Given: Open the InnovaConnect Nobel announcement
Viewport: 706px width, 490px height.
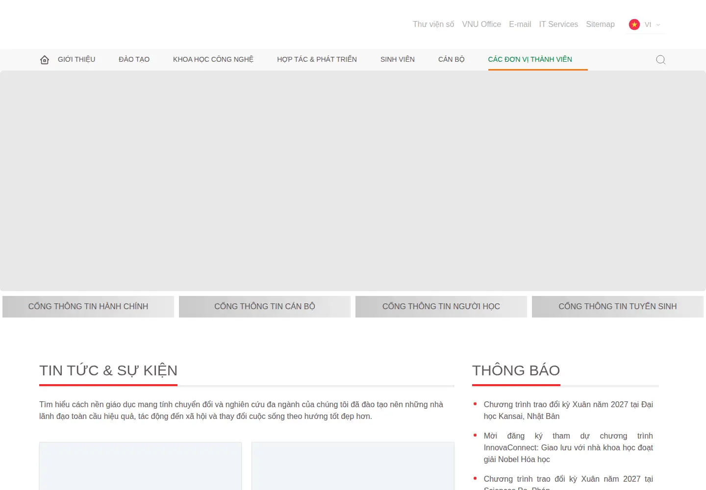Looking at the screenshot, I should [568, 448].
